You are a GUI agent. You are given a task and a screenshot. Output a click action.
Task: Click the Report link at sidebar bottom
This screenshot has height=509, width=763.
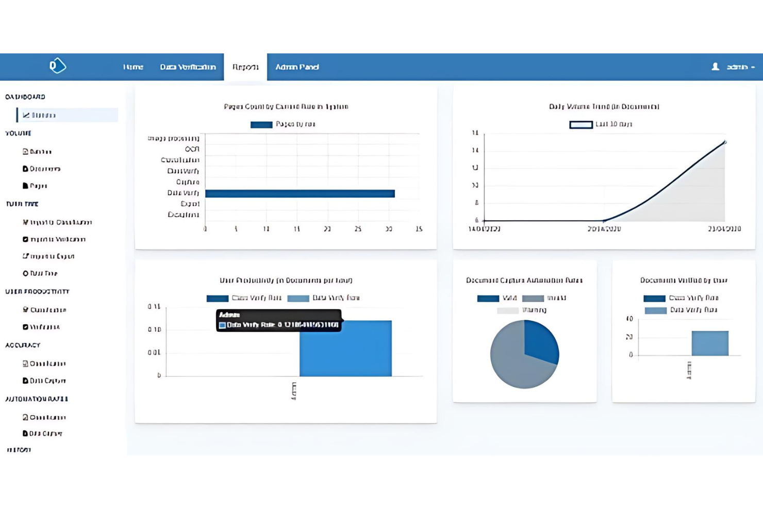point(18,449)
